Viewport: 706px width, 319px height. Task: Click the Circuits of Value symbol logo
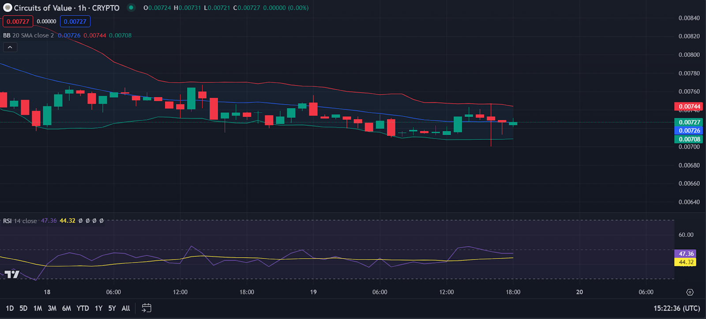(x=8, y=8)
